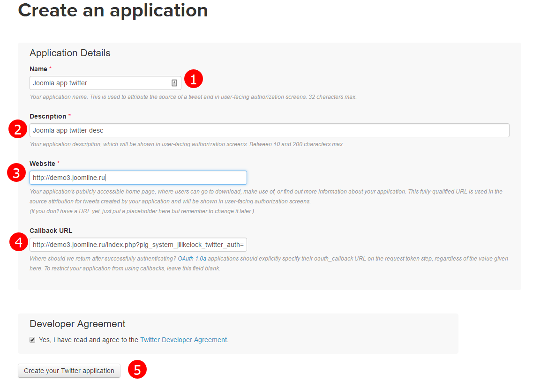Viewport: 548px width, 388px height.
Task: Click the 'Description' field label
Action: (48, 116)
